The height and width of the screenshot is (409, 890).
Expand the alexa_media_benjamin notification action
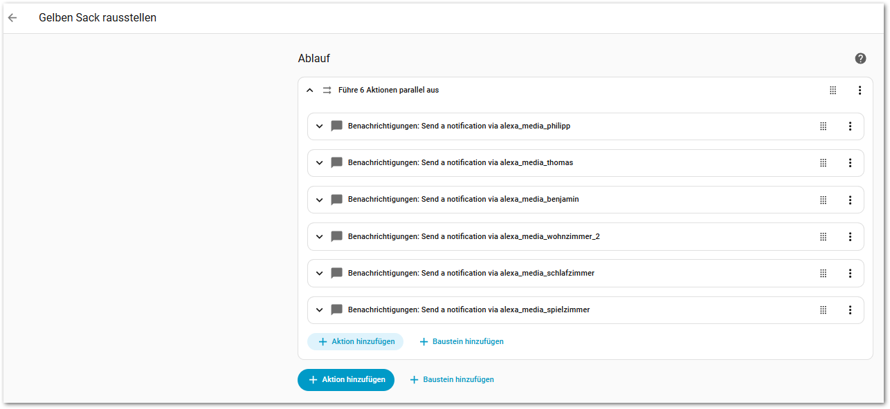click(x=319, y=200)
